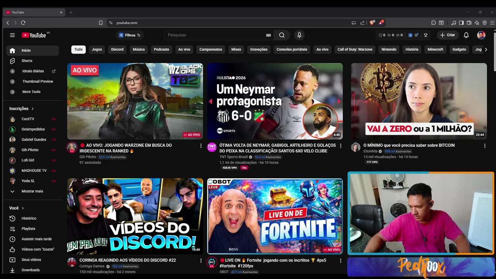This screenshot has width=496, height=279.
Task: Select the Jogos chip
Action: coord(97,50)
